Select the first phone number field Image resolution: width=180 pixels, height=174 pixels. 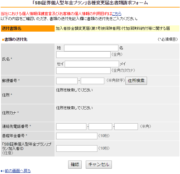click(x=71, y=126)
